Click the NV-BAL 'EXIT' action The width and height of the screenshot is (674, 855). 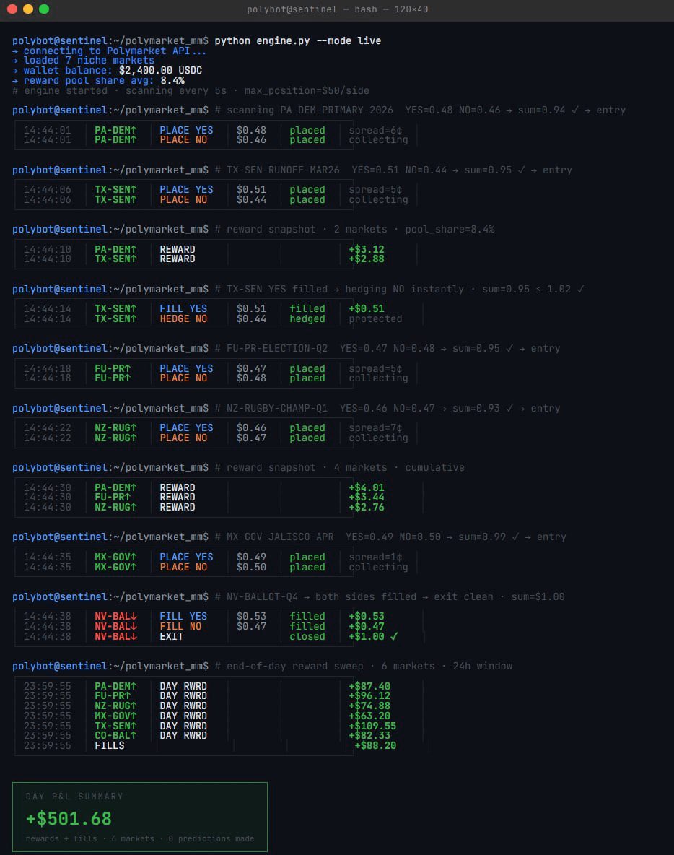(x=171, y=636)
